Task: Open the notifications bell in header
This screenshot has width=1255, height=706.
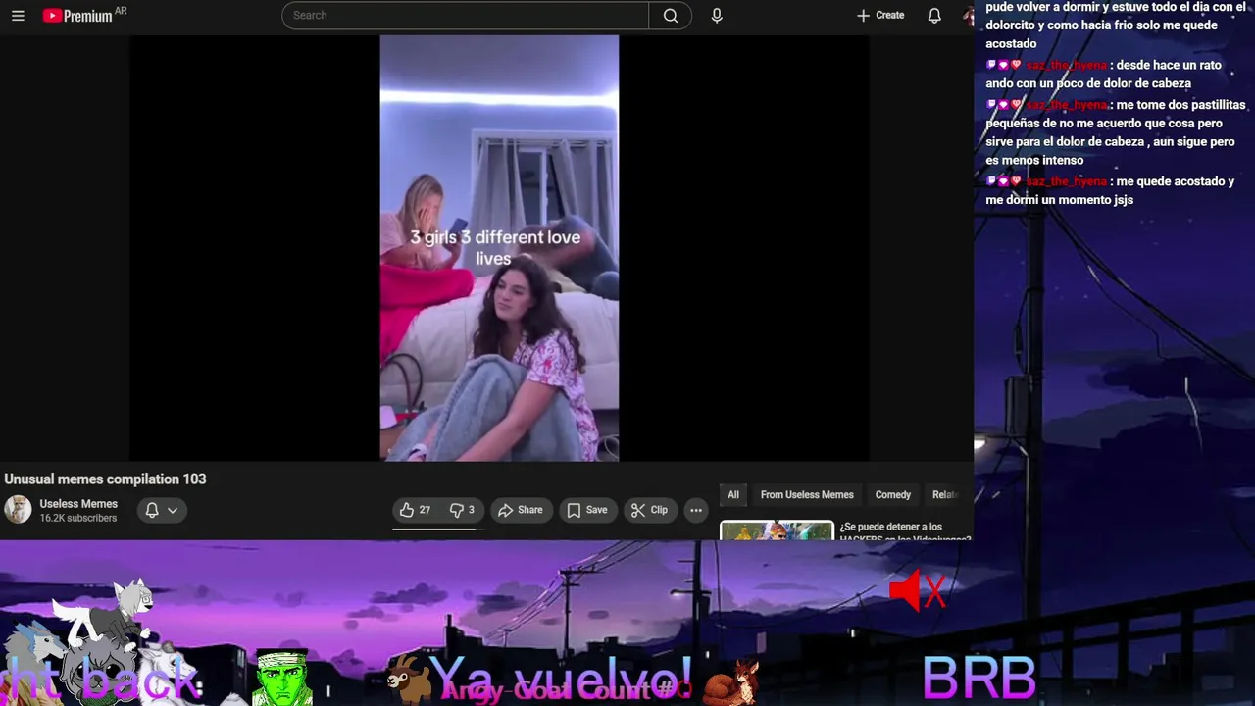Action: pyautogui.click(x=934, y=16)
